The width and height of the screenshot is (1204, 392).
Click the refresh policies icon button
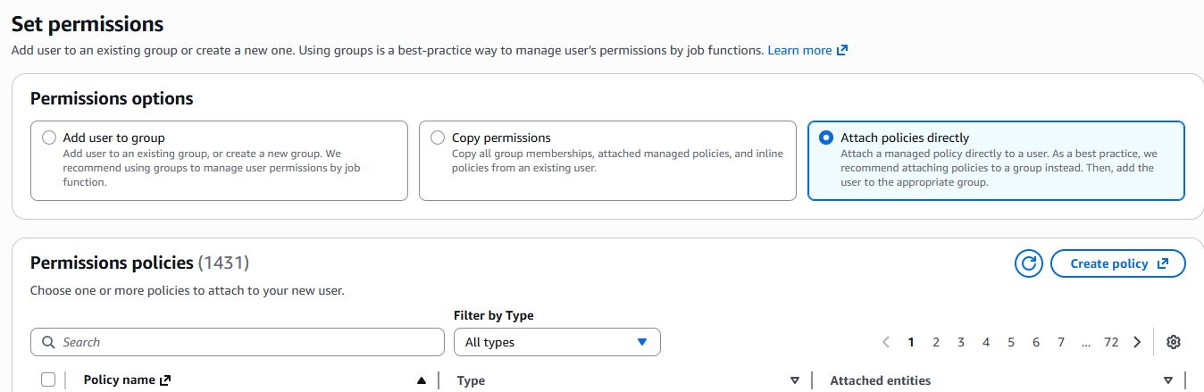pyautogui.click(x=1029, y=263)
